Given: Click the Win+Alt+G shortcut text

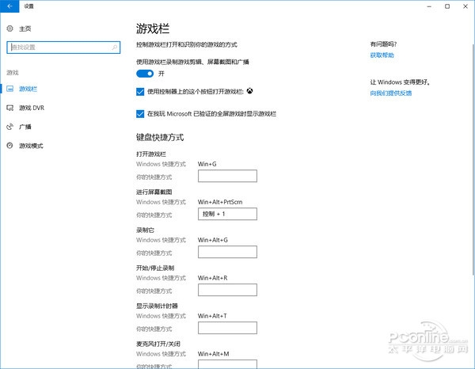Looking at the screenshot, I should 213,240.
